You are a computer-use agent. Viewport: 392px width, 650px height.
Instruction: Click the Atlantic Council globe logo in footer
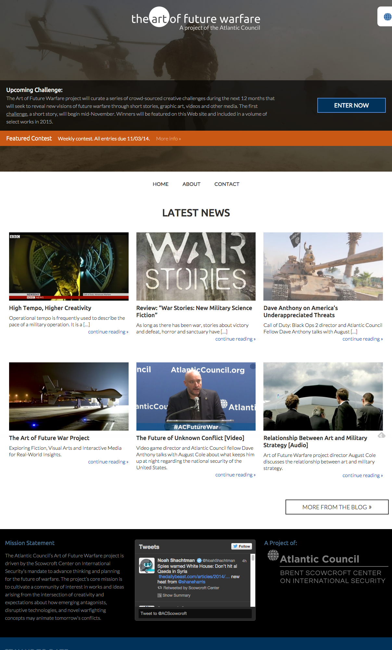(x=273, y=555)
